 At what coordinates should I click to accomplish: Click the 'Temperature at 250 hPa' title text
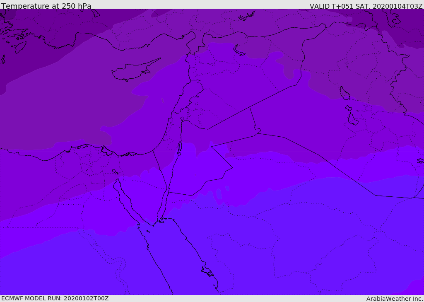point(46,6)
